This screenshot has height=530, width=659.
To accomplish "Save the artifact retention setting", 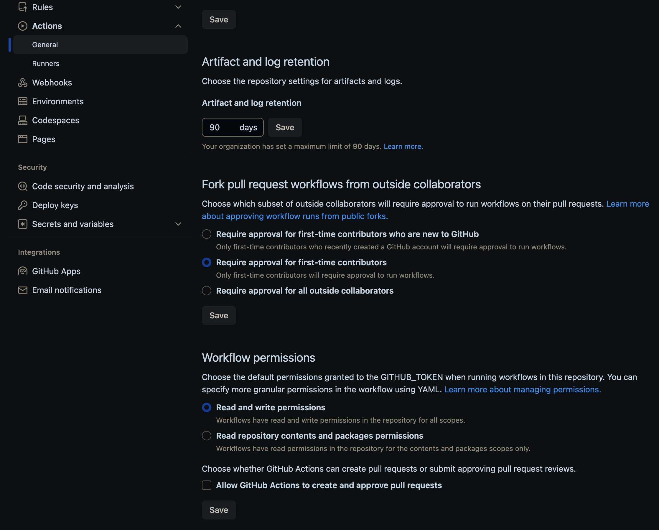I will point(285,127).
